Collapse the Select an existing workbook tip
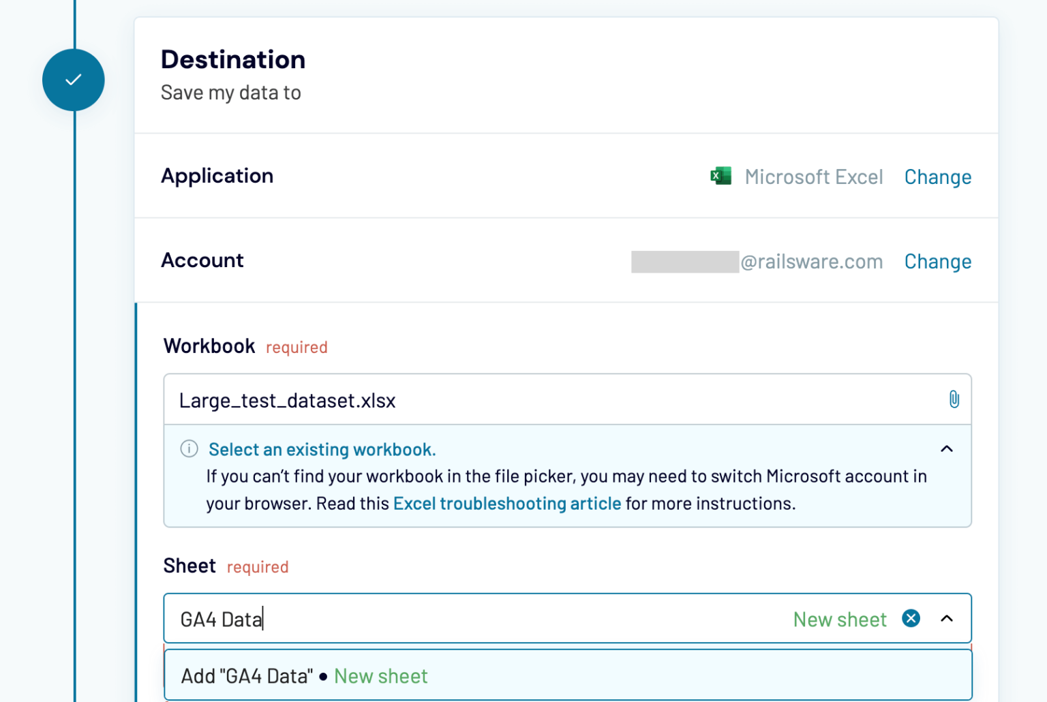This screenshot has width=1047, height=702. (x=947, y=448)
